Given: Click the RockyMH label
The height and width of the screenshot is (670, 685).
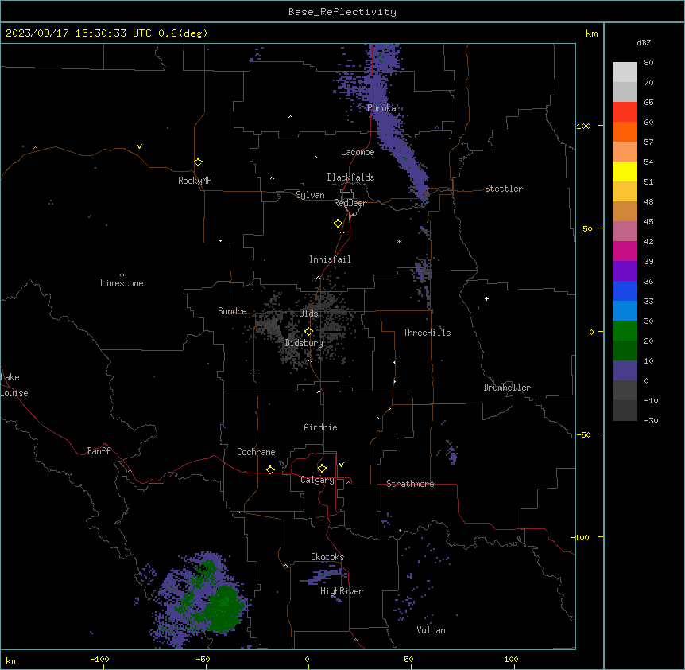Looking at the screenshot, I should click(x=195, y=181).
